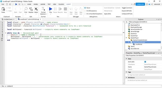Click the share icon beside username
The height and width of the screenshot is (91, 162).
(152, 4)
